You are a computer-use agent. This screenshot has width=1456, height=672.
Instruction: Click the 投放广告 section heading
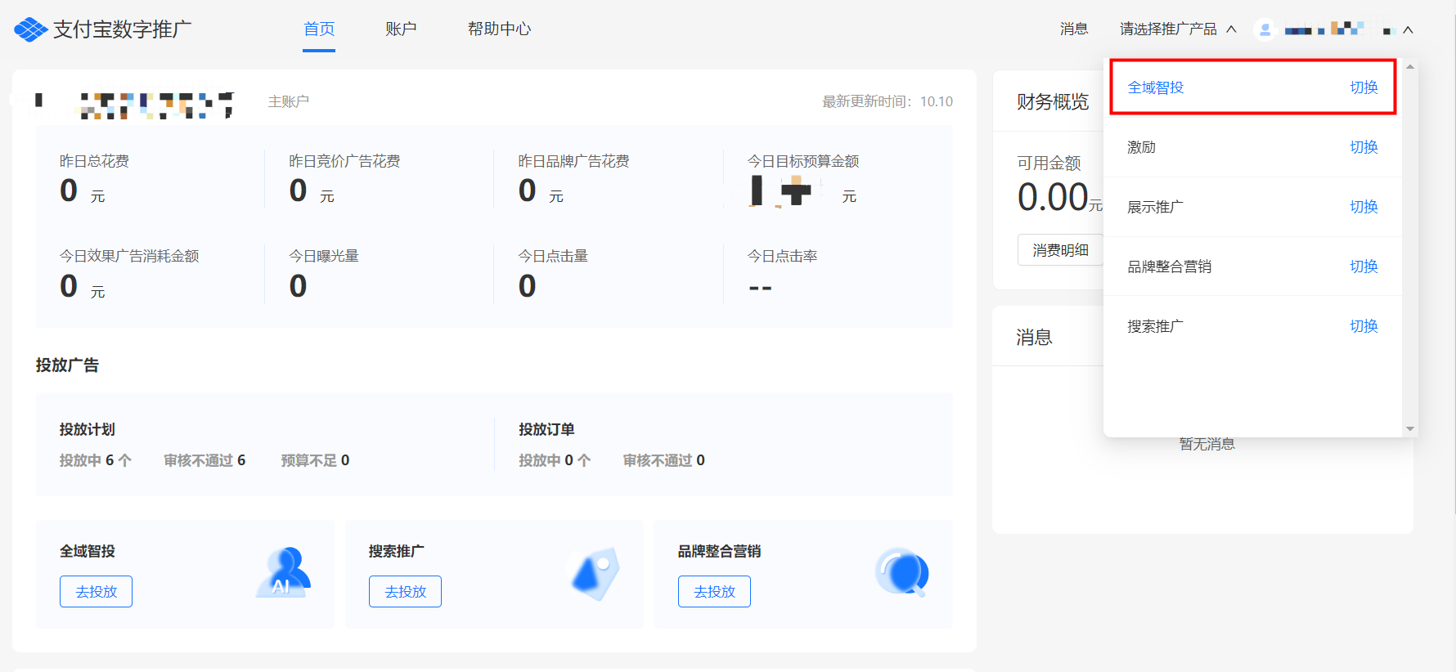(67, 365)
